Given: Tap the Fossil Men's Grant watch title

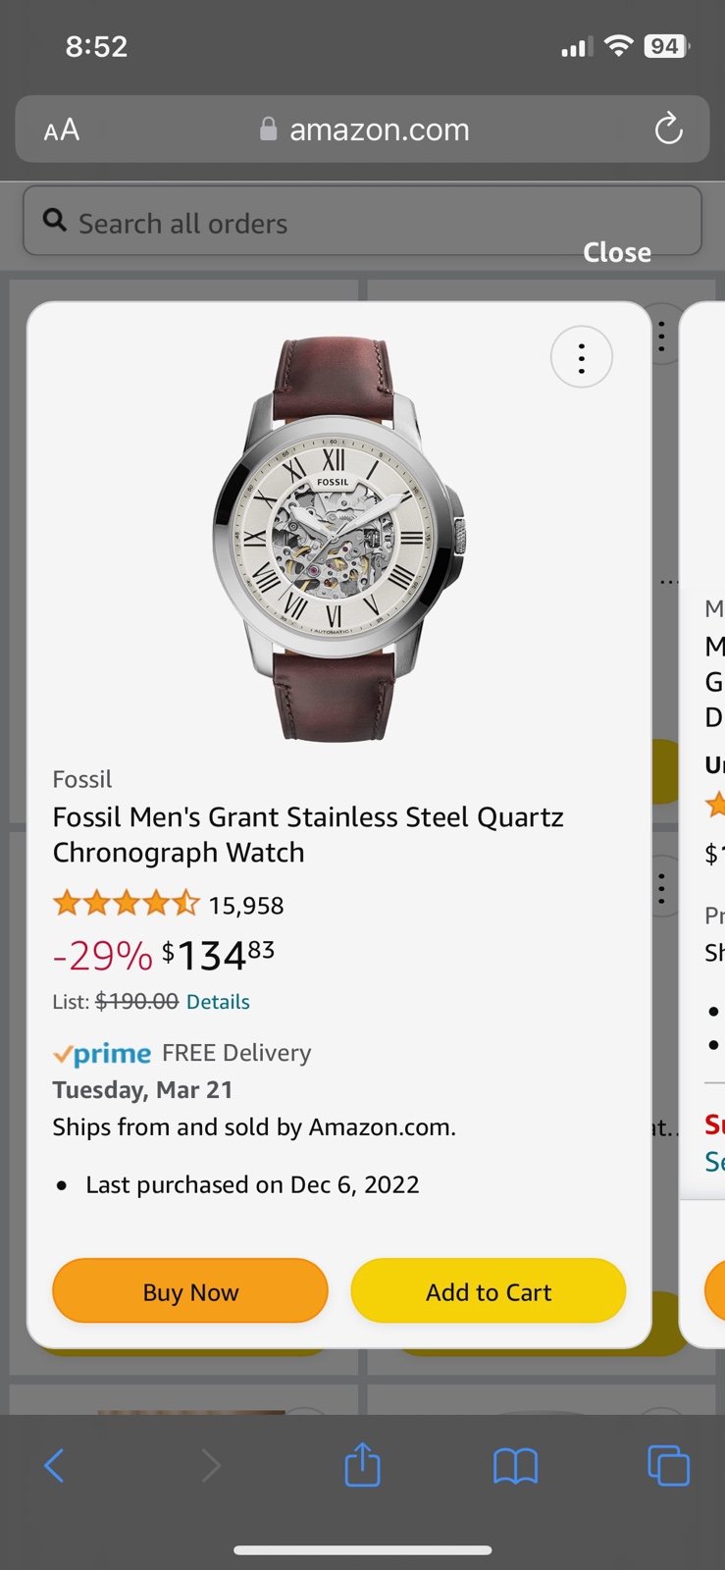Looking at the screenshot, I should [x=308, y=834].
